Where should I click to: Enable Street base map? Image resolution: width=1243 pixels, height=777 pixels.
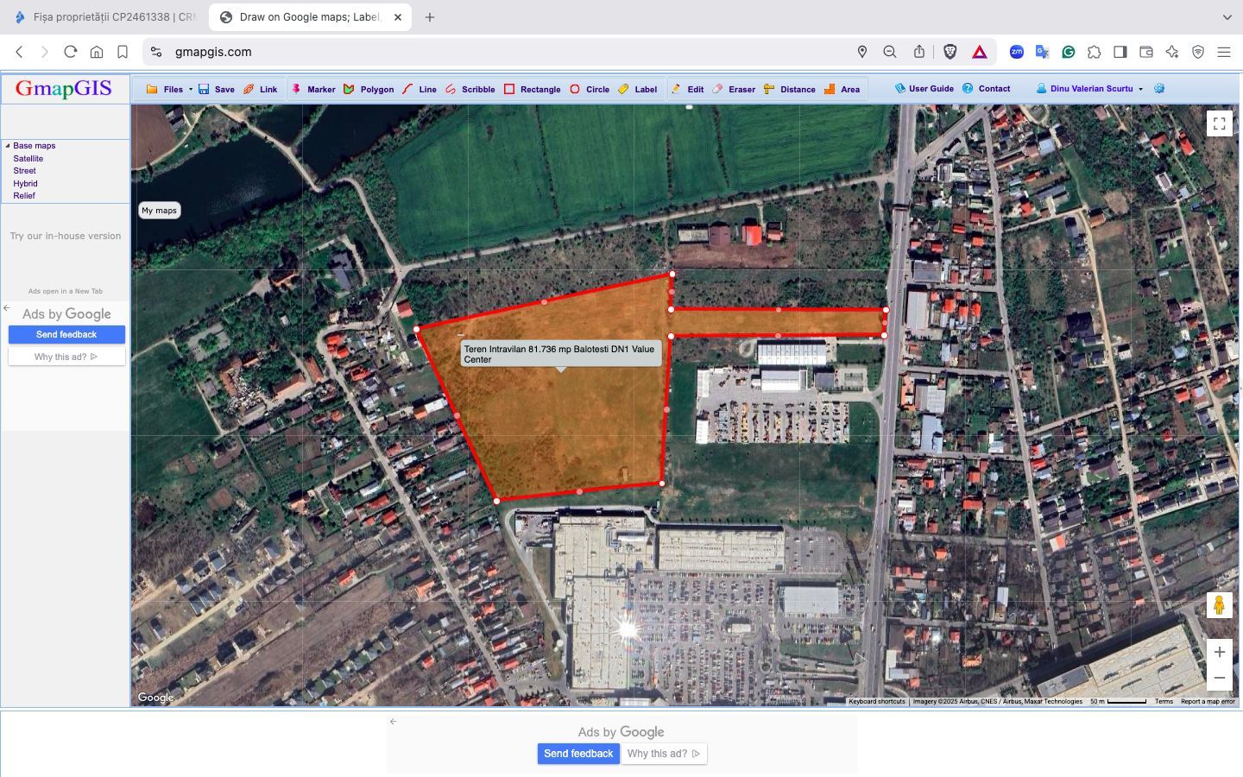(24, 170)
